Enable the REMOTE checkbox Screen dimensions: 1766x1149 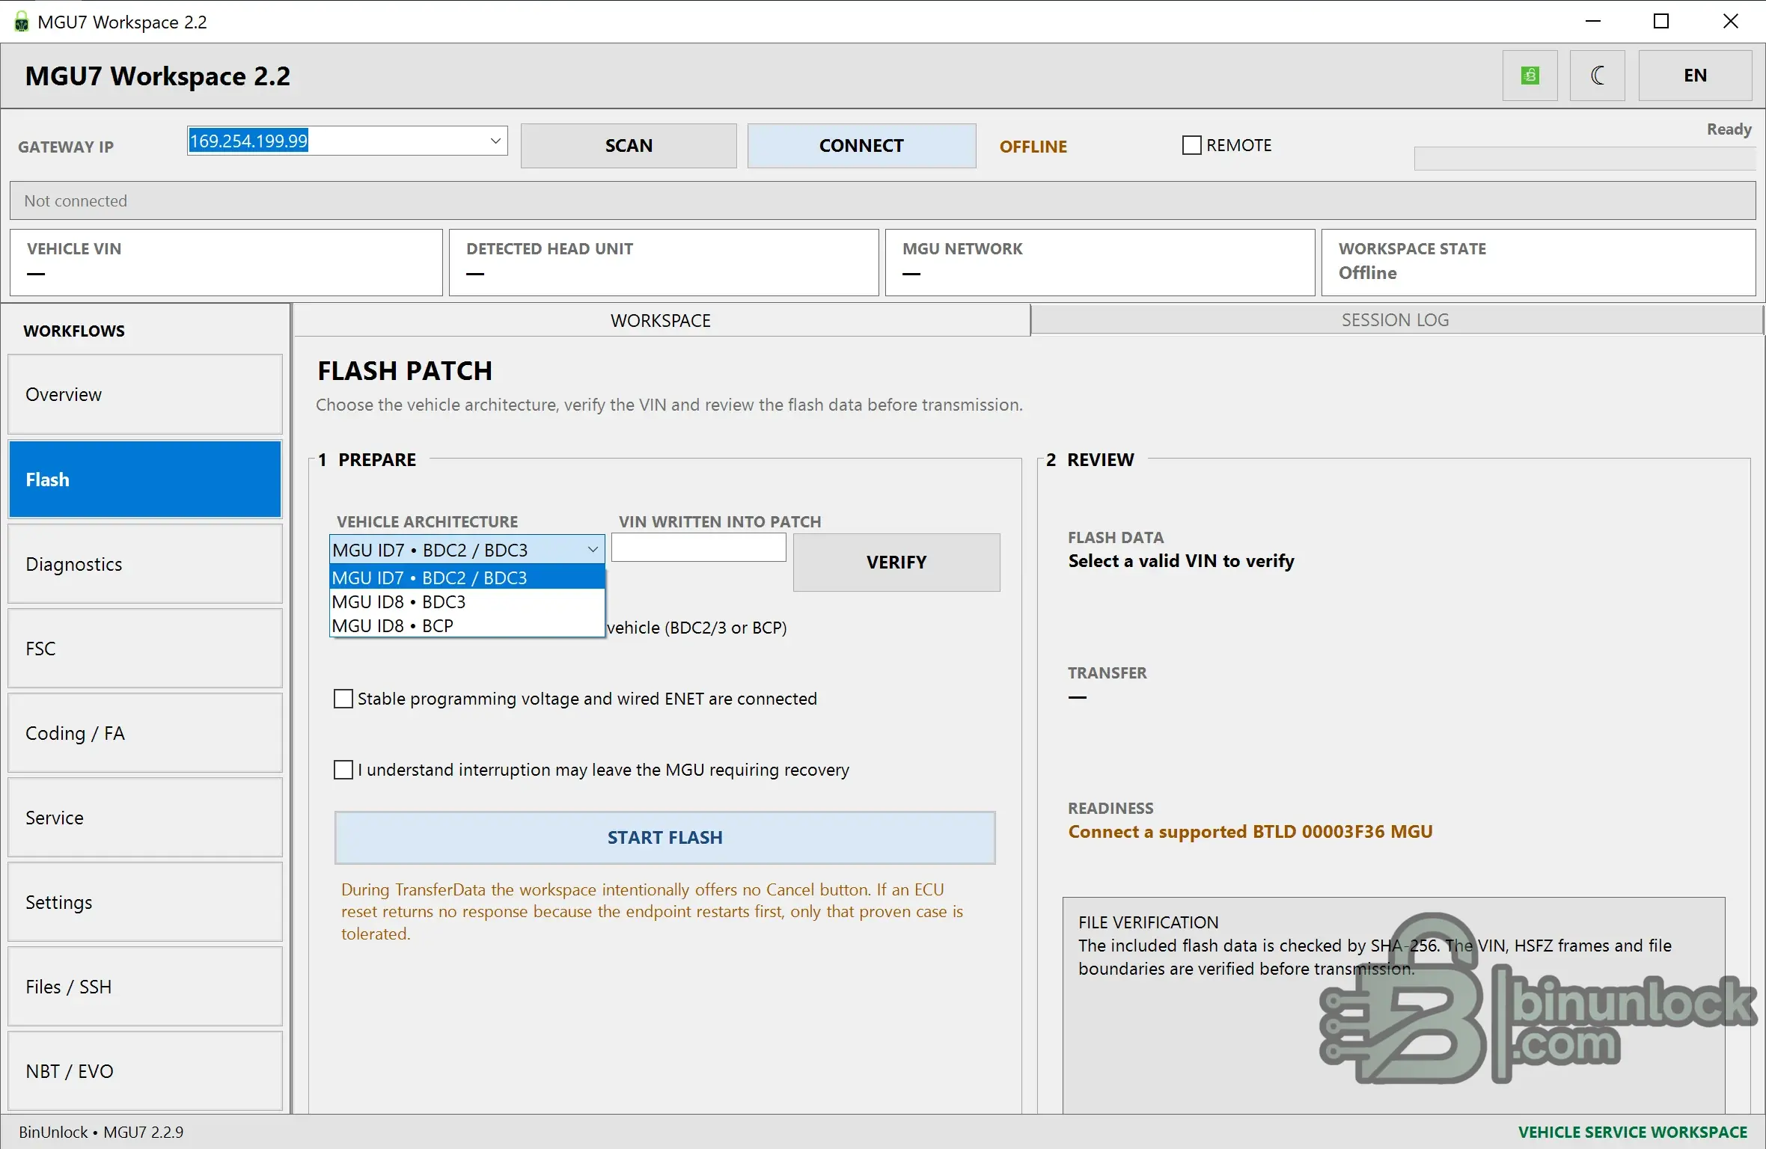(1191, 145)
